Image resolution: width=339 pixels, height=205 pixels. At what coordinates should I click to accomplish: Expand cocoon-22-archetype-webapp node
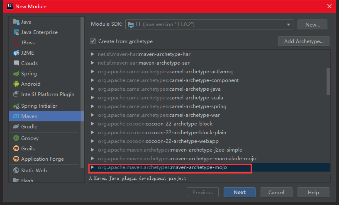[x=93, y=141]
